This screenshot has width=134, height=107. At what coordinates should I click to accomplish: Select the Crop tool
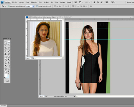5,48
